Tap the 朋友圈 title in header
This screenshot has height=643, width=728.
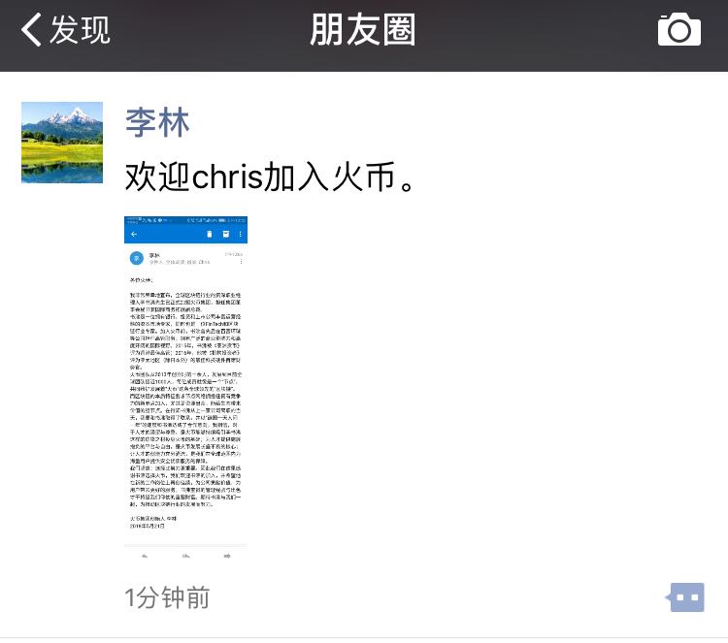[363, 30]
